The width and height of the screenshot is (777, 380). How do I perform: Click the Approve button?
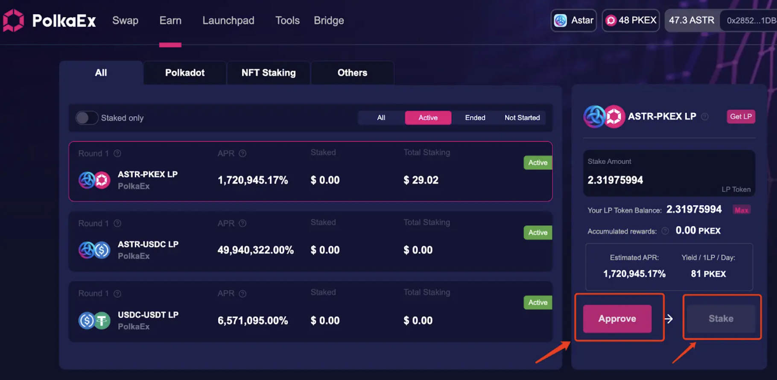[x=617, y=319]
